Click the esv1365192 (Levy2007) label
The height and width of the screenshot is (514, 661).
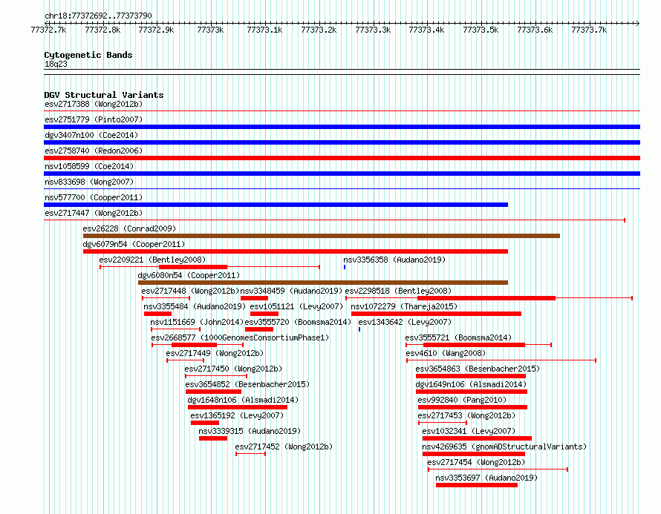(237, 415)
